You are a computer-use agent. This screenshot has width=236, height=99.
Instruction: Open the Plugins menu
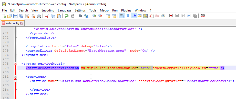[126, 10]
